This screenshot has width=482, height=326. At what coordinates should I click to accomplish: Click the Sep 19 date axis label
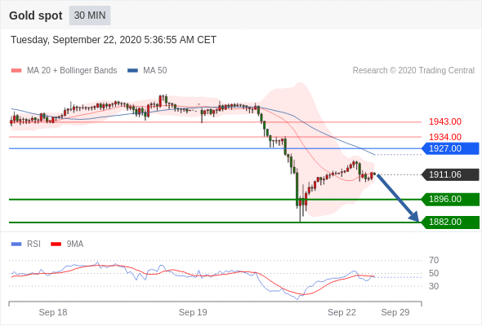[193, 312]
